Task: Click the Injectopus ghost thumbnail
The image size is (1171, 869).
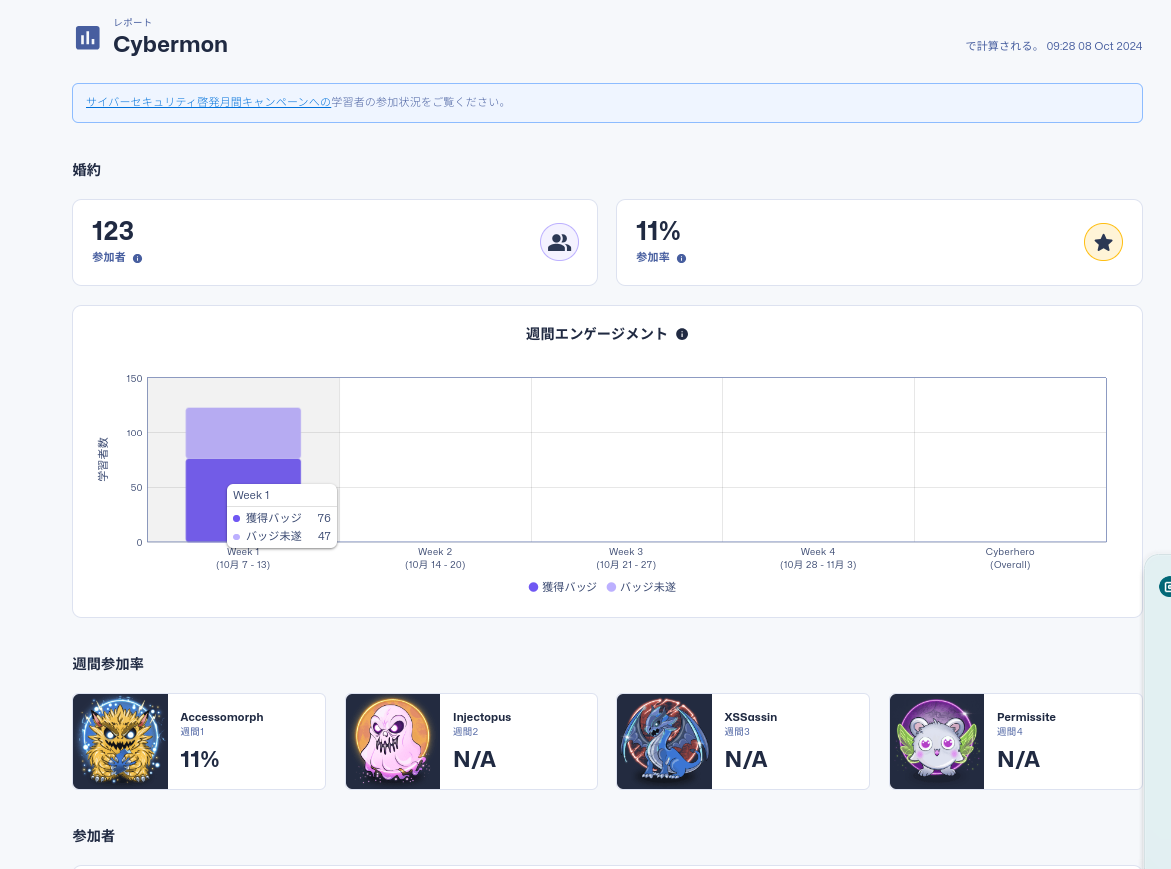Action: point(393,741)
